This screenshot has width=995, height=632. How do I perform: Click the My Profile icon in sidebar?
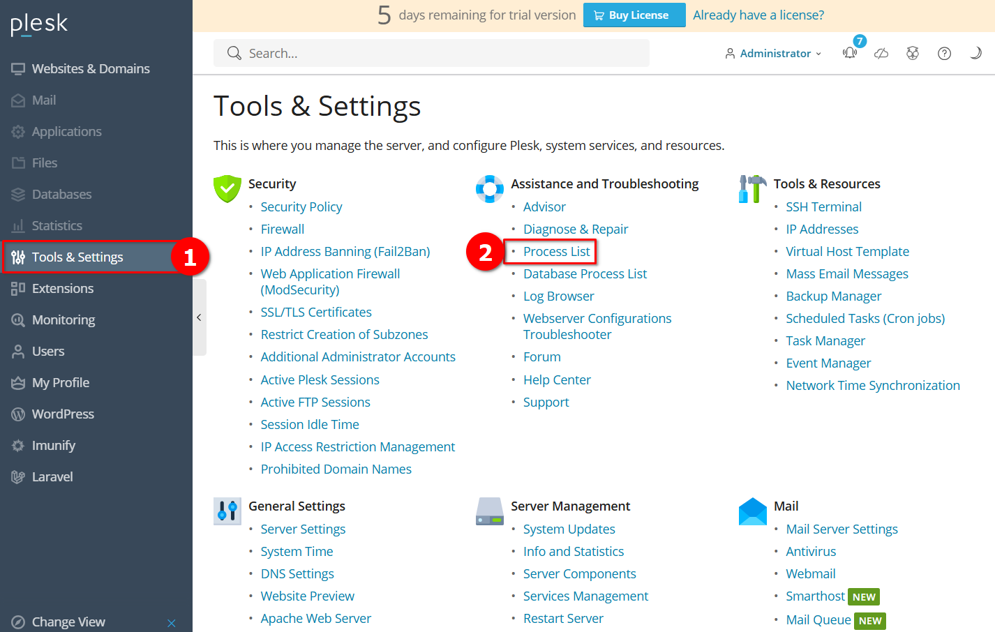click(18, 383)
